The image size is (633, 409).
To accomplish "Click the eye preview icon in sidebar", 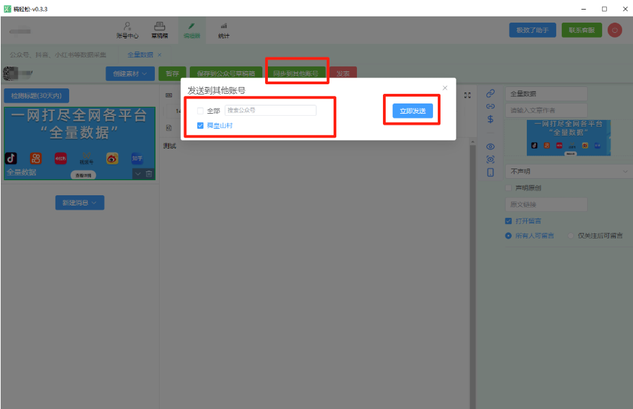I will coord(490,147).
